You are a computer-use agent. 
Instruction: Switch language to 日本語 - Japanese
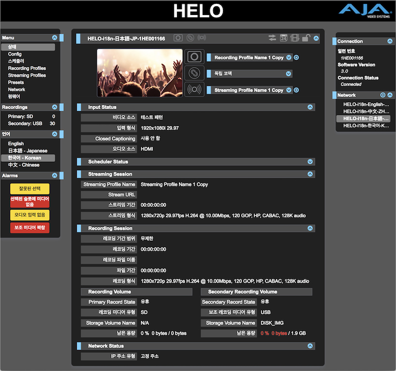tap(28, 151)
